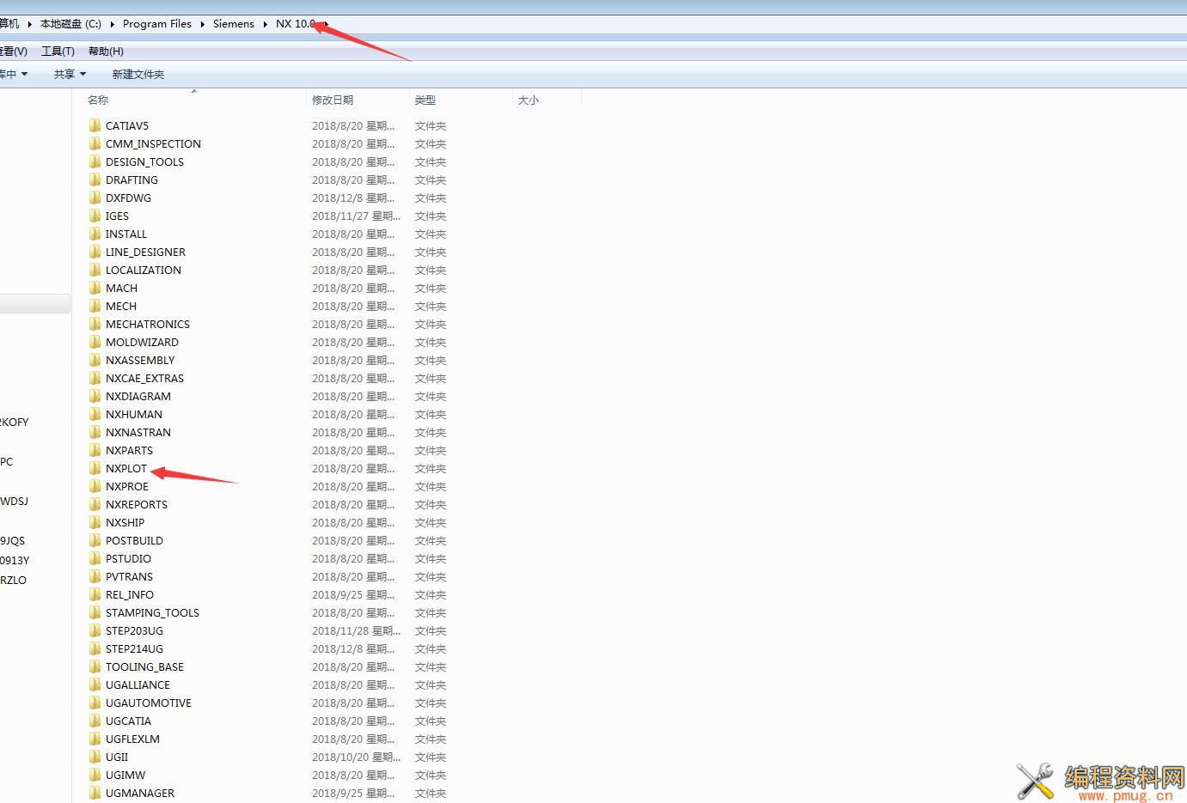Viewport: 1187px width, 803px height.
Task: Expand arrow after NX 10.0 breadcrumb
Action: (326, 24)
